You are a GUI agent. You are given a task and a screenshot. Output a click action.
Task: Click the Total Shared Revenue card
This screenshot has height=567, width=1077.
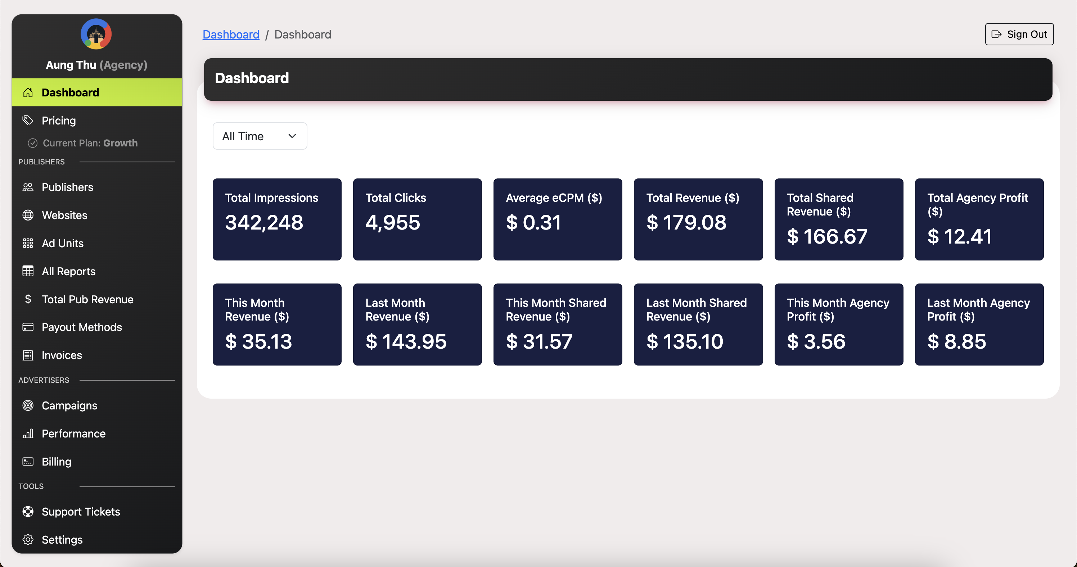[839, 219]
